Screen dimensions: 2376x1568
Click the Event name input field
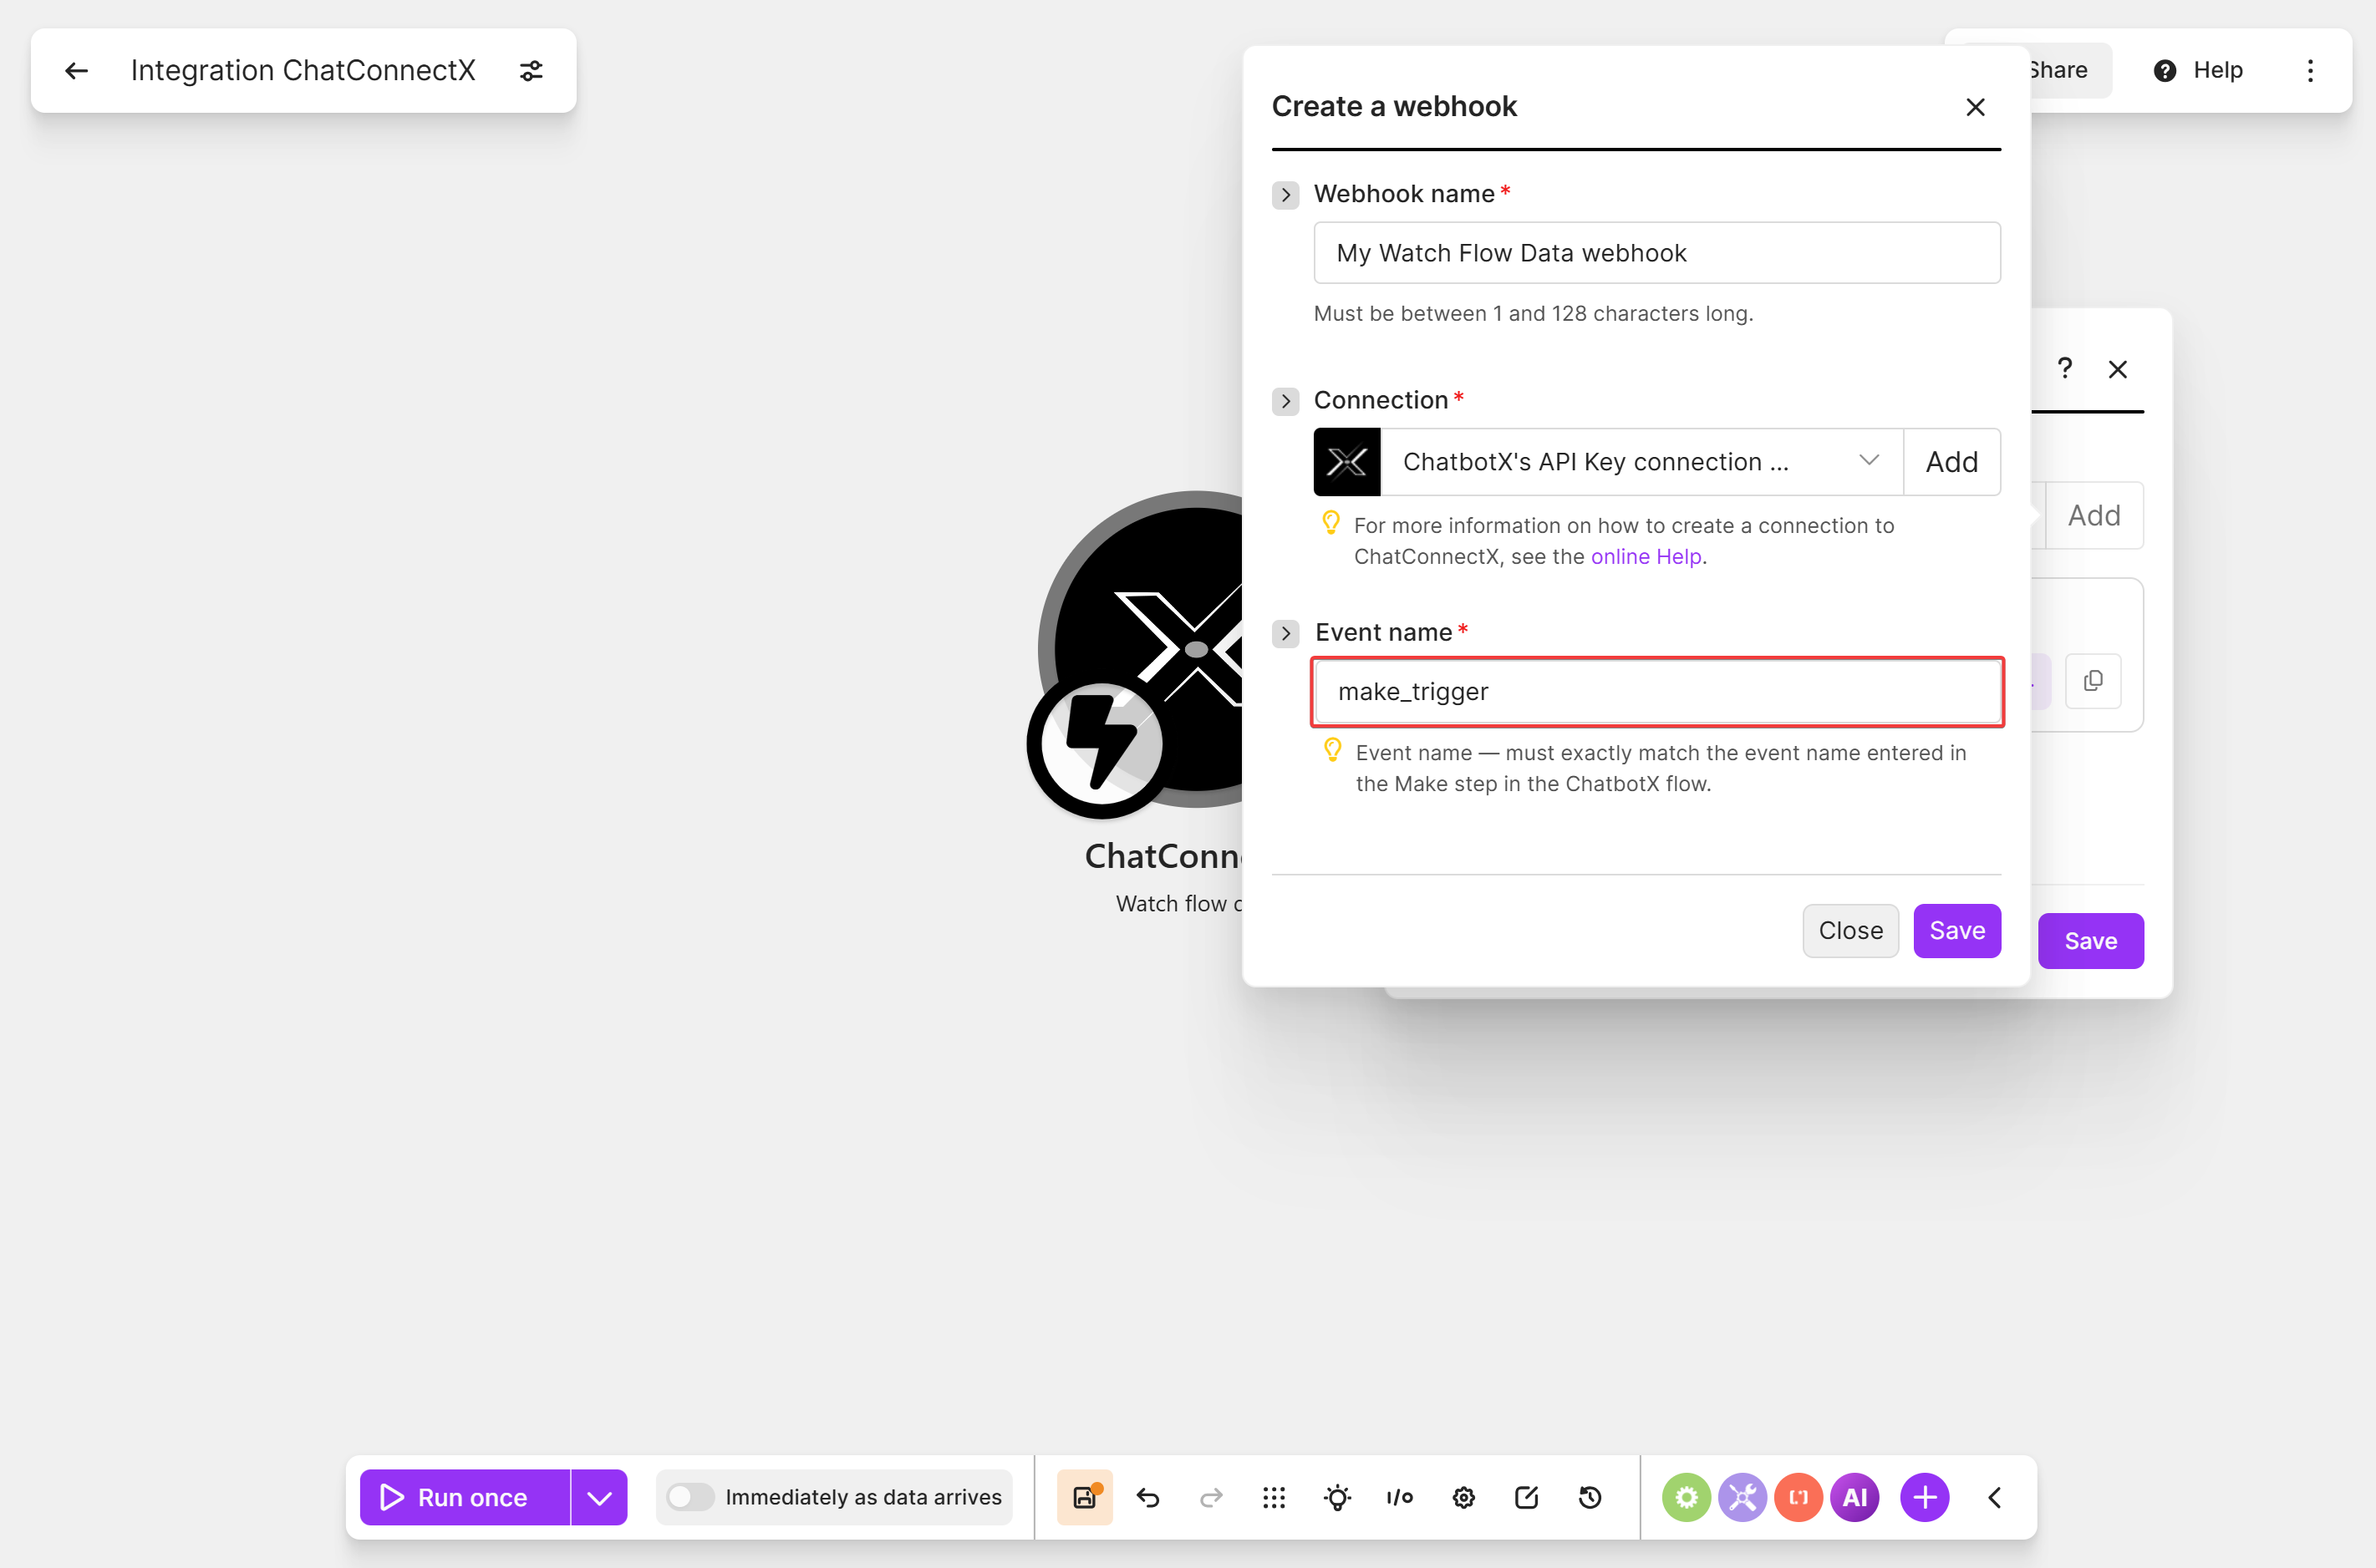(1658, 692)
